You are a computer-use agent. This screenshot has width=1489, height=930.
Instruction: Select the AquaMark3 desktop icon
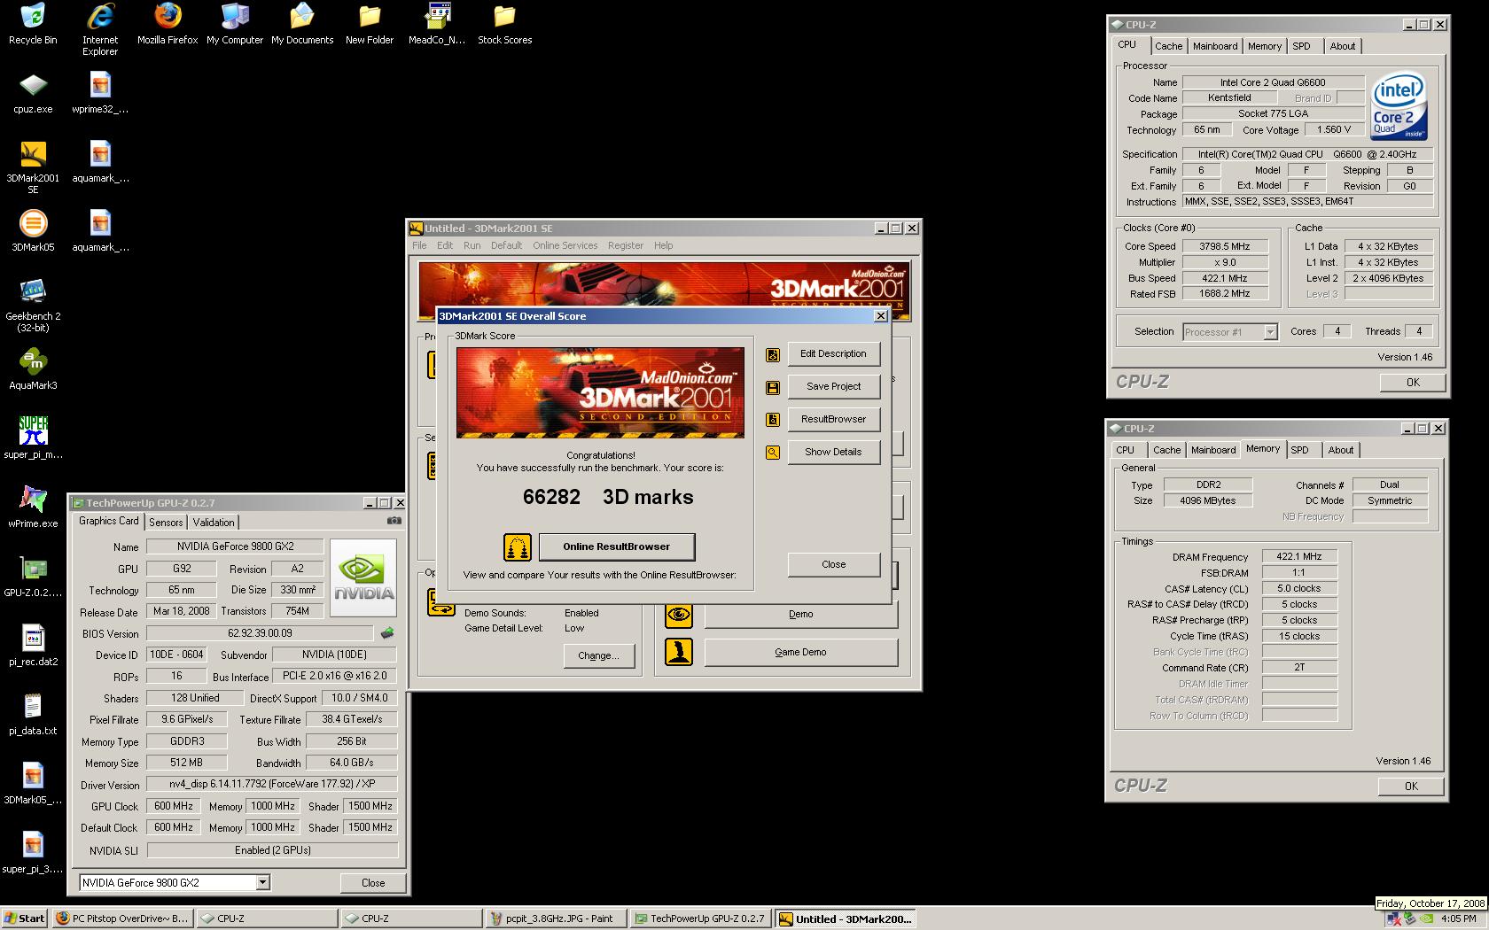point(33,369)
